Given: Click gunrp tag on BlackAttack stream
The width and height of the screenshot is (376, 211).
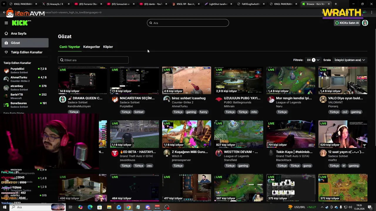Looking at the screenshot, I should [x=307, y=166].
